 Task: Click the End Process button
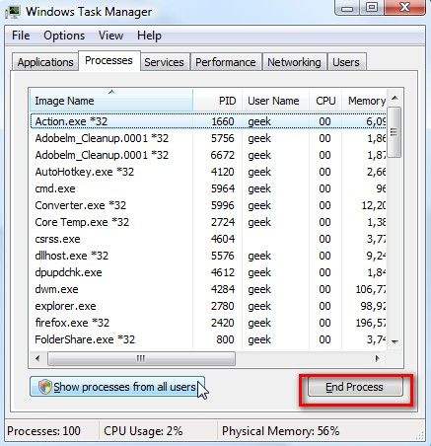355,387
